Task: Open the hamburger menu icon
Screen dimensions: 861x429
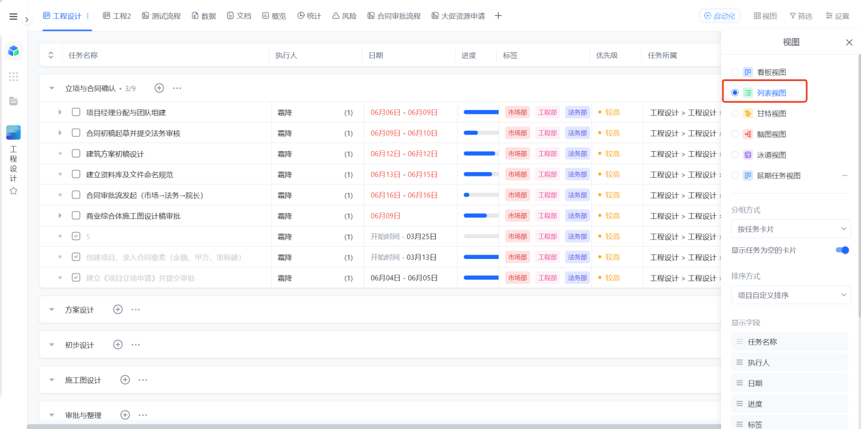Action: [13, 16]
